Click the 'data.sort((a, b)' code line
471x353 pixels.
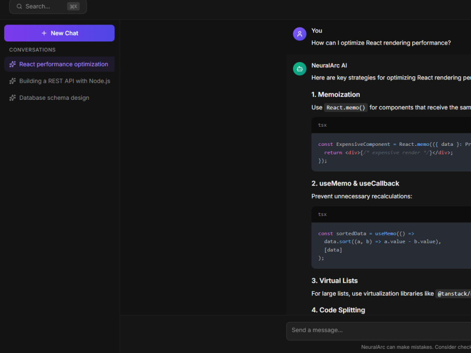pyautogui.click(x=382, y=241)
